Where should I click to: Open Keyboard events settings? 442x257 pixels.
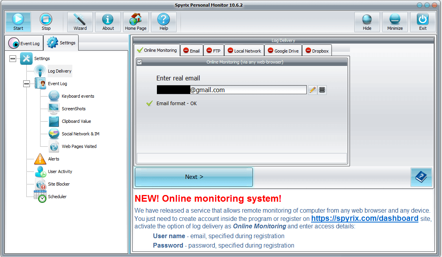tap(78, 96)
